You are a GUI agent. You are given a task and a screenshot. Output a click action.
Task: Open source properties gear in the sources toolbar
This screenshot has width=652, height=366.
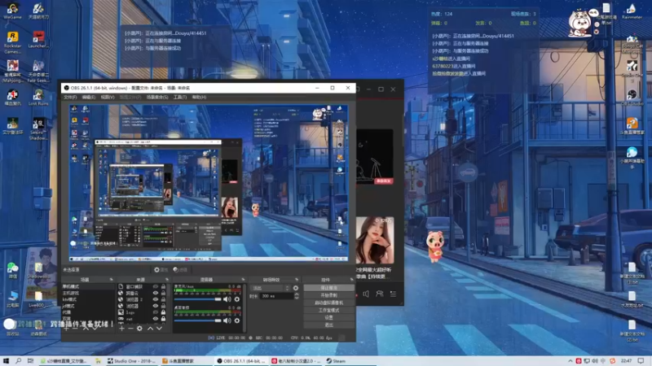139,329
